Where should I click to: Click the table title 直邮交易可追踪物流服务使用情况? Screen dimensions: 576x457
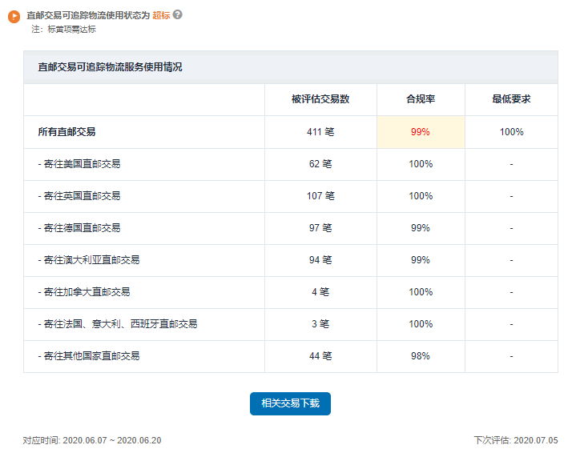coord(110,66)
